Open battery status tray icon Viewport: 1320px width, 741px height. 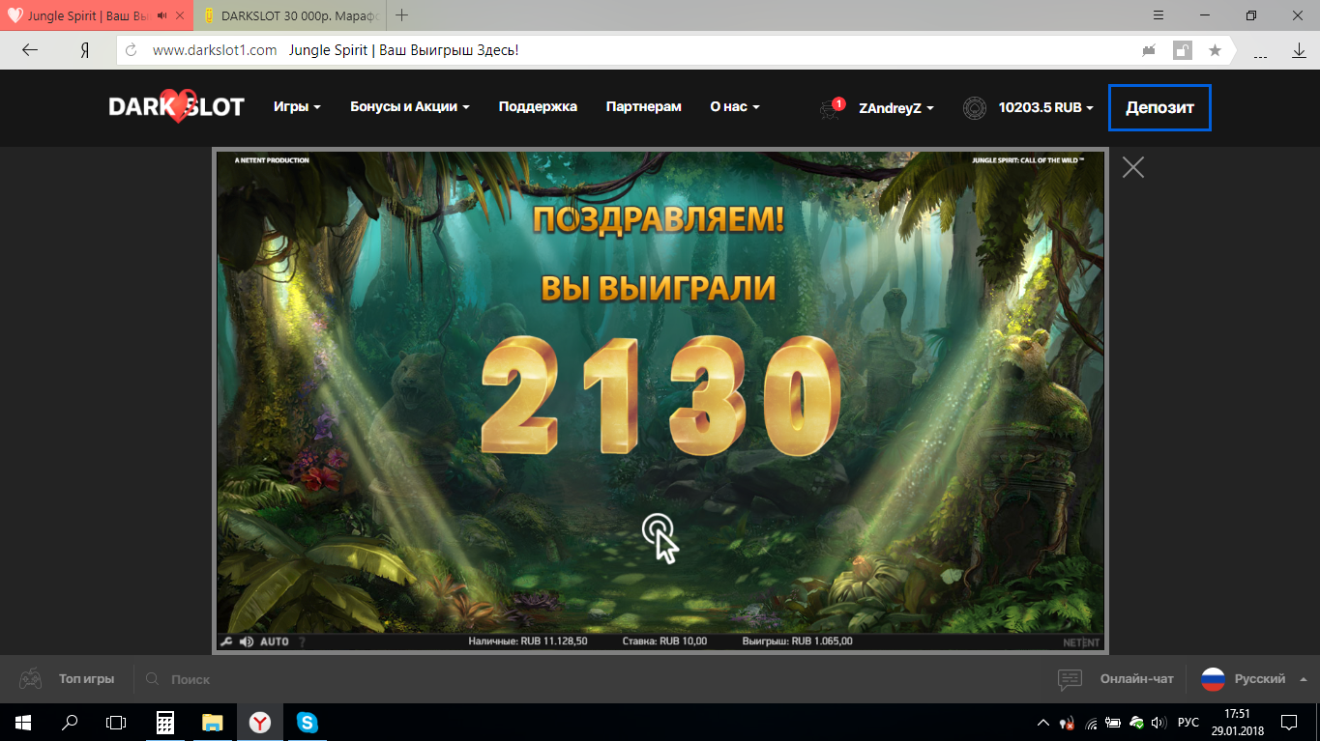tap(1113, 723)
